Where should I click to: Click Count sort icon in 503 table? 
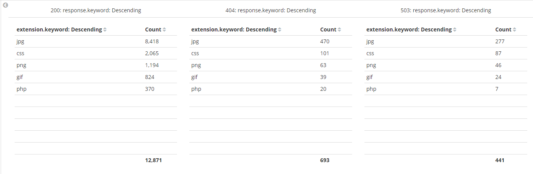[515, 30]
